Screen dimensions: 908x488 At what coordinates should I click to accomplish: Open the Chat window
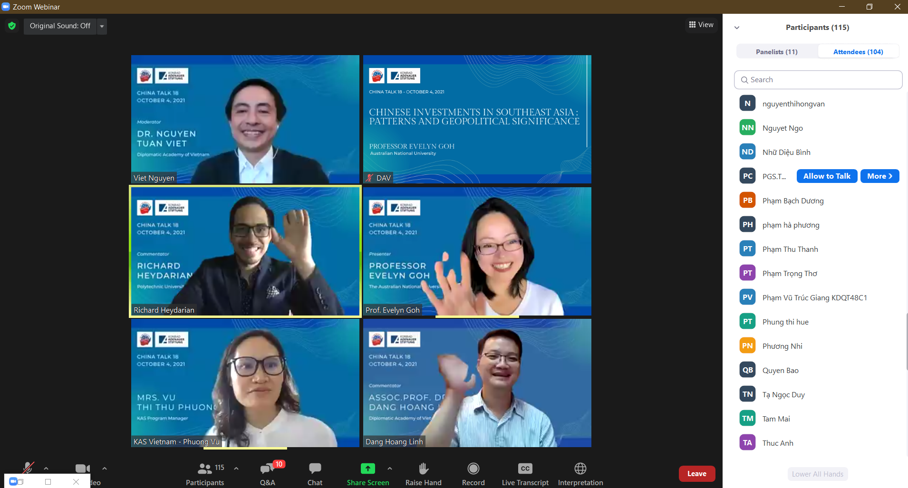click(x=315, y=469)
